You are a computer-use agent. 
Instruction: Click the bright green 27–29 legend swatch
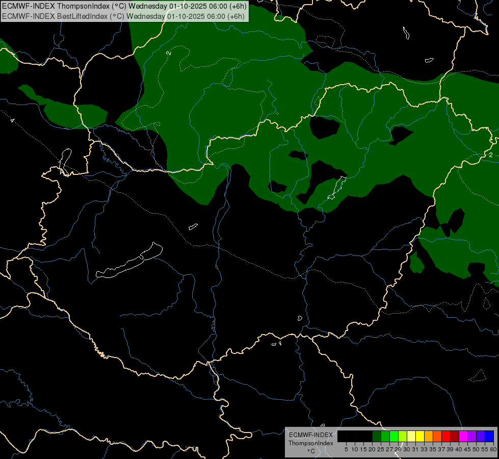click(x=394, y=436)
